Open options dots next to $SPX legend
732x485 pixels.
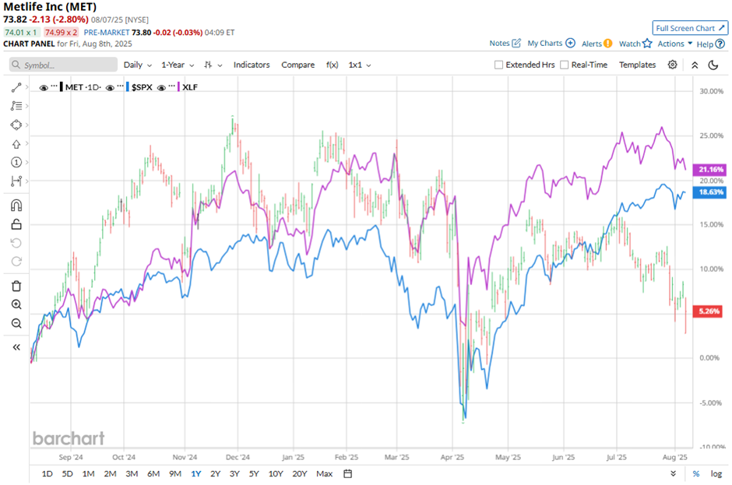121,87
